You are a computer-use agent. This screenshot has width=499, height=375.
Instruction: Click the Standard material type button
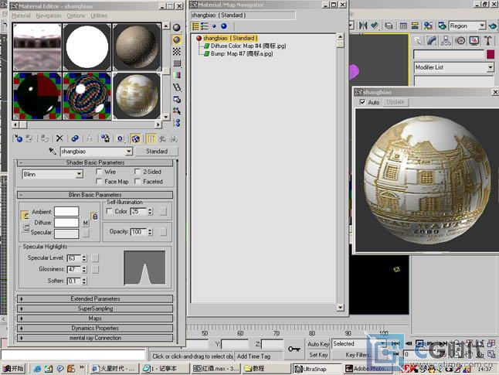(x=157, y=152)
